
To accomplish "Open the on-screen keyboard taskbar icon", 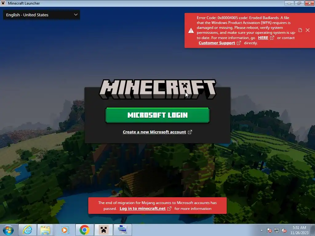I will (122, 230).
